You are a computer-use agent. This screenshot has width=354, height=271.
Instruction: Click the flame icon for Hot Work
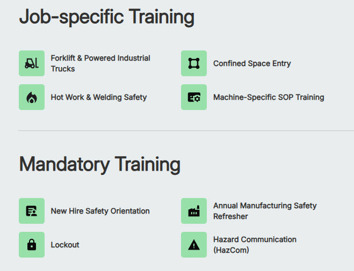click(32, 97)
